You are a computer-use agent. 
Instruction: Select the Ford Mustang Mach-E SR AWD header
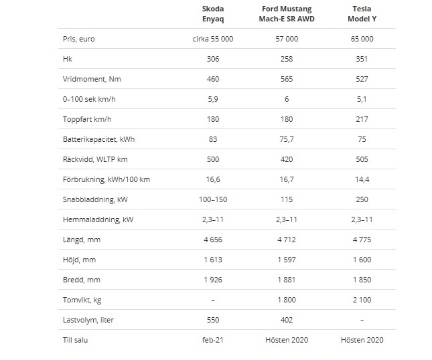tap(287, 14)
